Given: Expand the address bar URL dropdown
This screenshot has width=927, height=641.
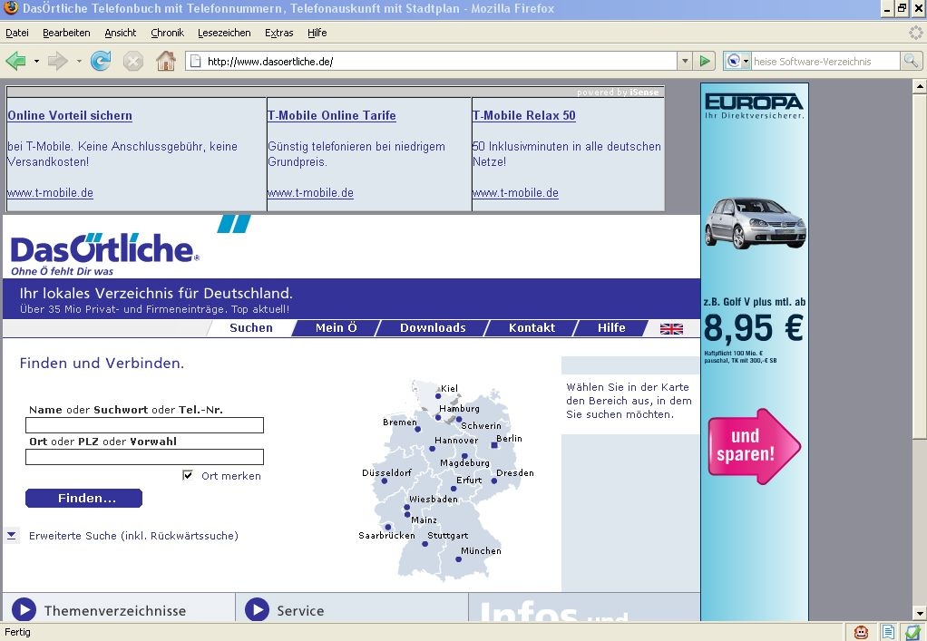Looking at the screenshot, I should 685,61.
